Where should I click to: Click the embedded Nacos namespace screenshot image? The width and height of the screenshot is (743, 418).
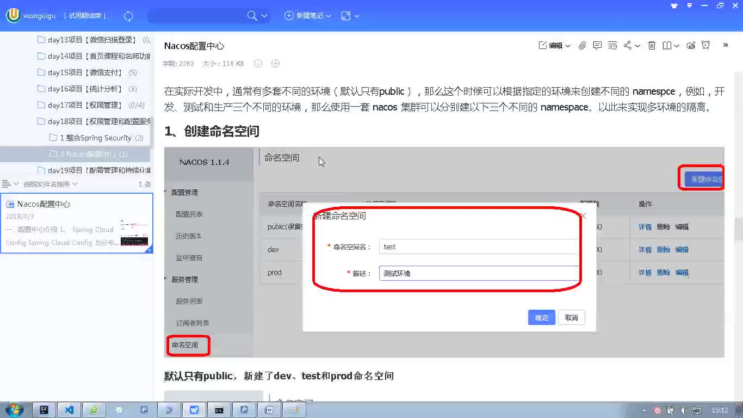point(444,252)
